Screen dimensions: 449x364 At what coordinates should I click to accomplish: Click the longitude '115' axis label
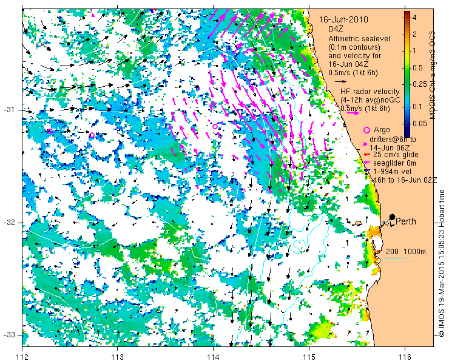(309, 357)
